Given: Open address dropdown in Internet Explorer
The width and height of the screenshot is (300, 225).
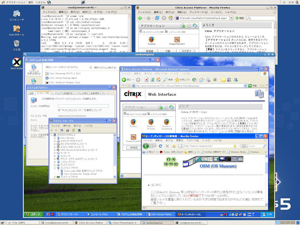Looking at the screenshot, I should 245,86.
